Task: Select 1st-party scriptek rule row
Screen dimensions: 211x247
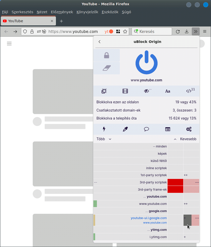Action: pyautogui.click(x=130, y=175)
